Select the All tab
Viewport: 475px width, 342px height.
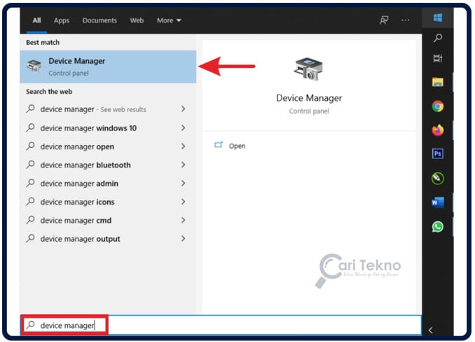click(x=36, y=20)
